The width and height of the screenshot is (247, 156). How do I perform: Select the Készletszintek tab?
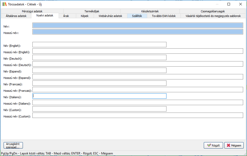click(x=150, y=11)
